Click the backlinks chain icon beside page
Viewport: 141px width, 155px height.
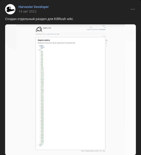tap(107, 43)
